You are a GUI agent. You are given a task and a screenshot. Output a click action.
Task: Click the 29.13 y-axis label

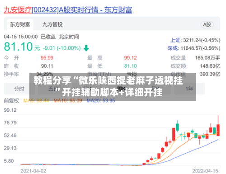10,148
